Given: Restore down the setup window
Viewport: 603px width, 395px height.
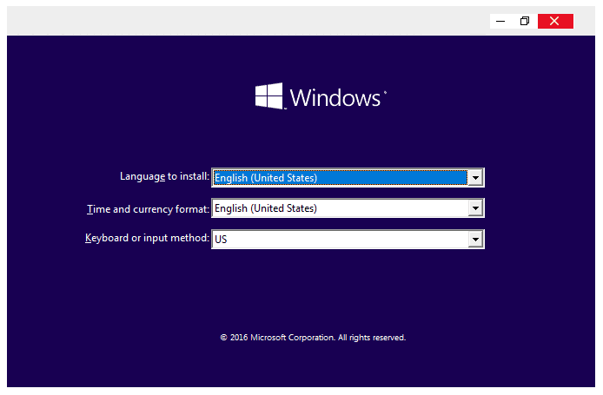Looking at the screenshot, I should point(525,21).
